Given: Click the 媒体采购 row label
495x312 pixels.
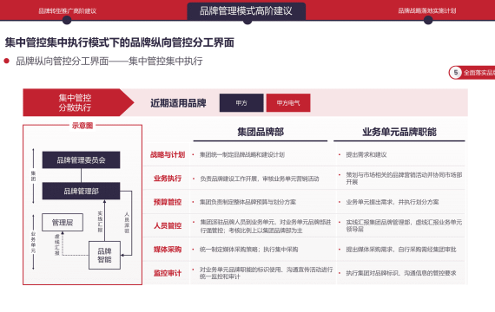Looking at the screenshot, I should [x=168, y=250].
